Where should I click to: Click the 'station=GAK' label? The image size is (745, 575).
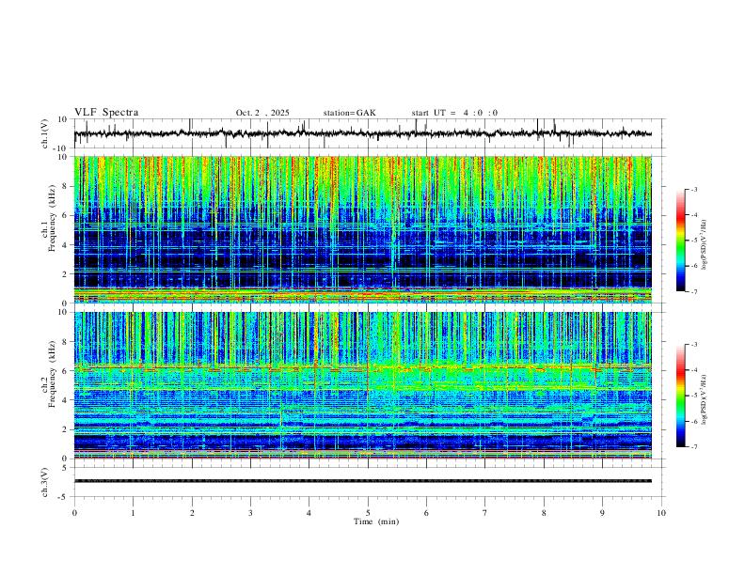[349, 113]
